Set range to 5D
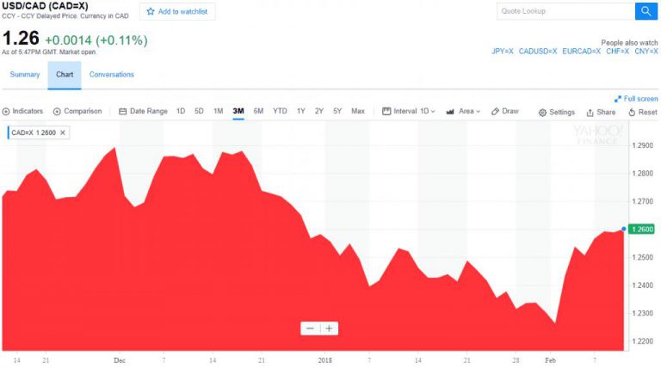661x368 pixels. [x=199, y=111]
